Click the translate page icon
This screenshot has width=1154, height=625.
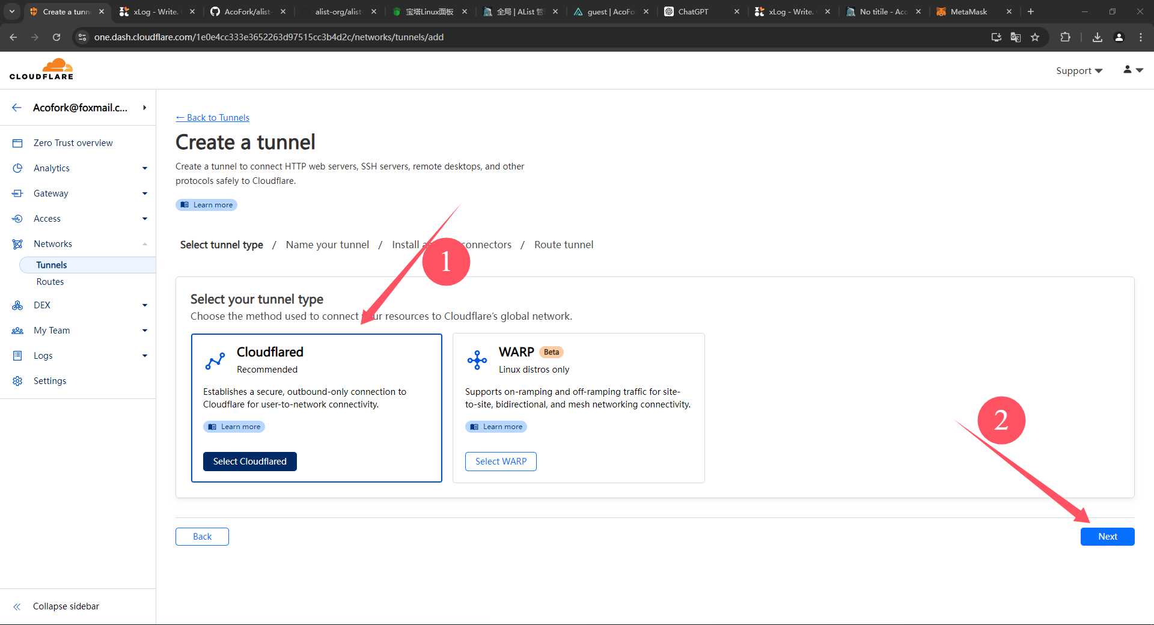[x=1016, y=37]
